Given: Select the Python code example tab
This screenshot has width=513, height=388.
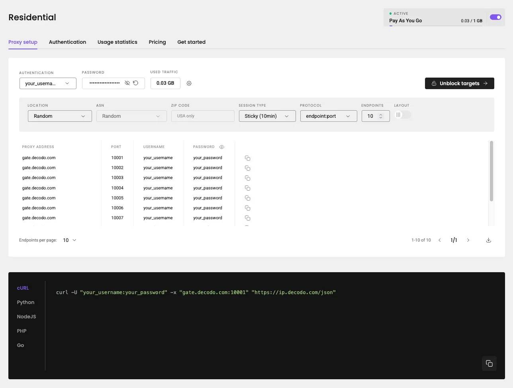Looking at the screenshot, I should click(x=25, y=302).
